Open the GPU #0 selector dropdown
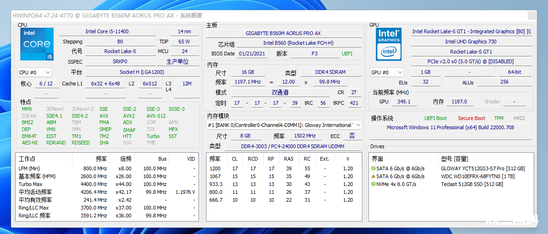Screen dimensions: 548x234 pyautogui.click(x=387, y=72)
